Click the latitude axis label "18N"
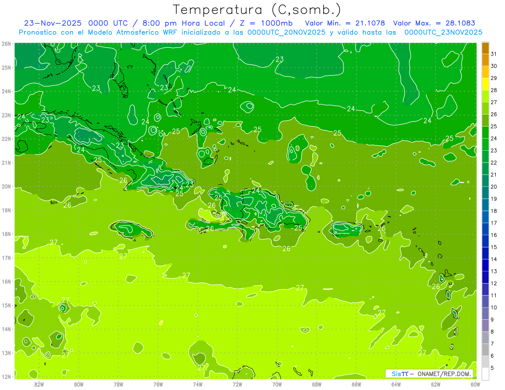 [6, 234]
